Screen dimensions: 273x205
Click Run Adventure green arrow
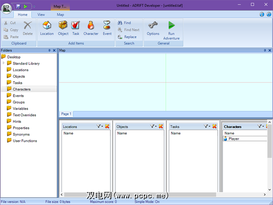click(x=171, y=30)
